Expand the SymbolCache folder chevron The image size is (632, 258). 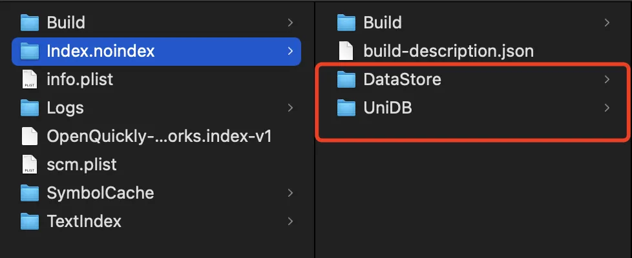290,193
